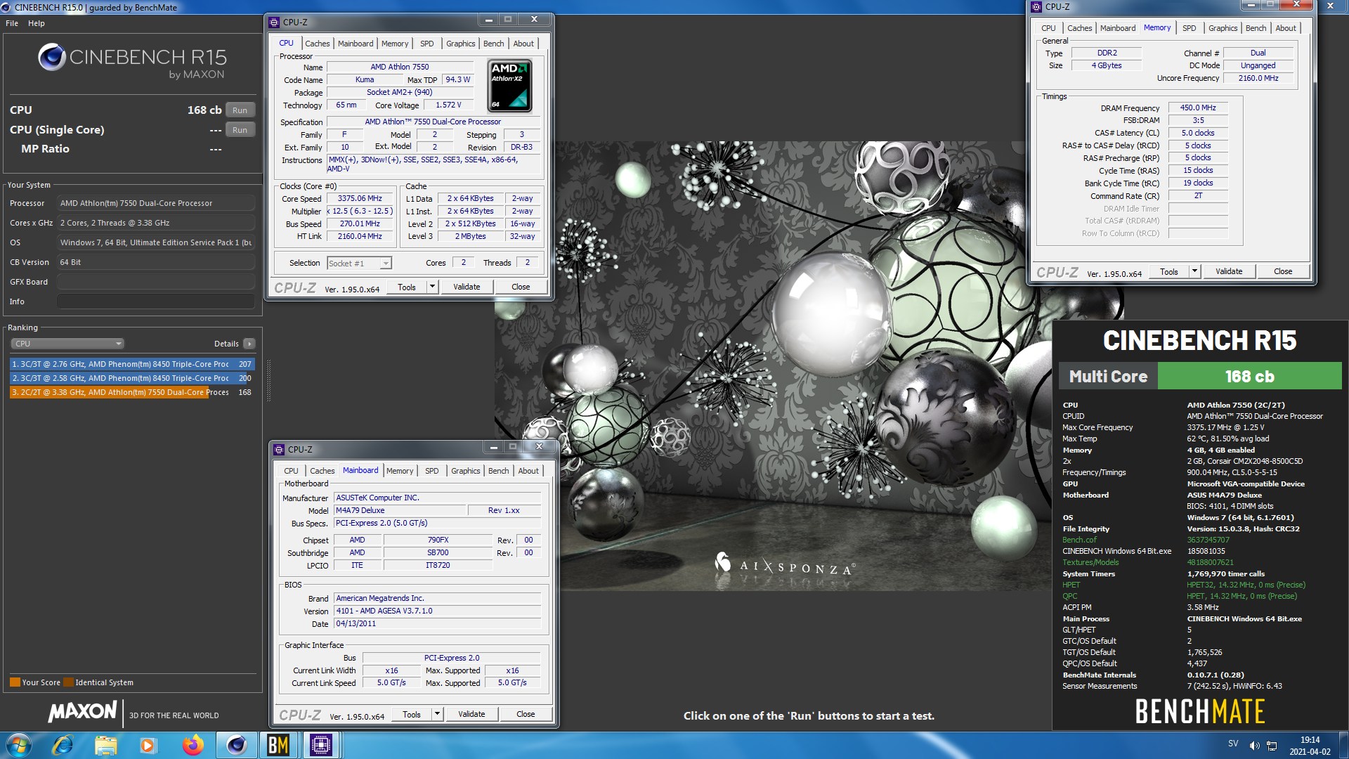This screenshot has height=759, width=1349.
Task: Open Tools dropdown arrow in CPU-Z Mainboard window
Action: coord(438,714)
